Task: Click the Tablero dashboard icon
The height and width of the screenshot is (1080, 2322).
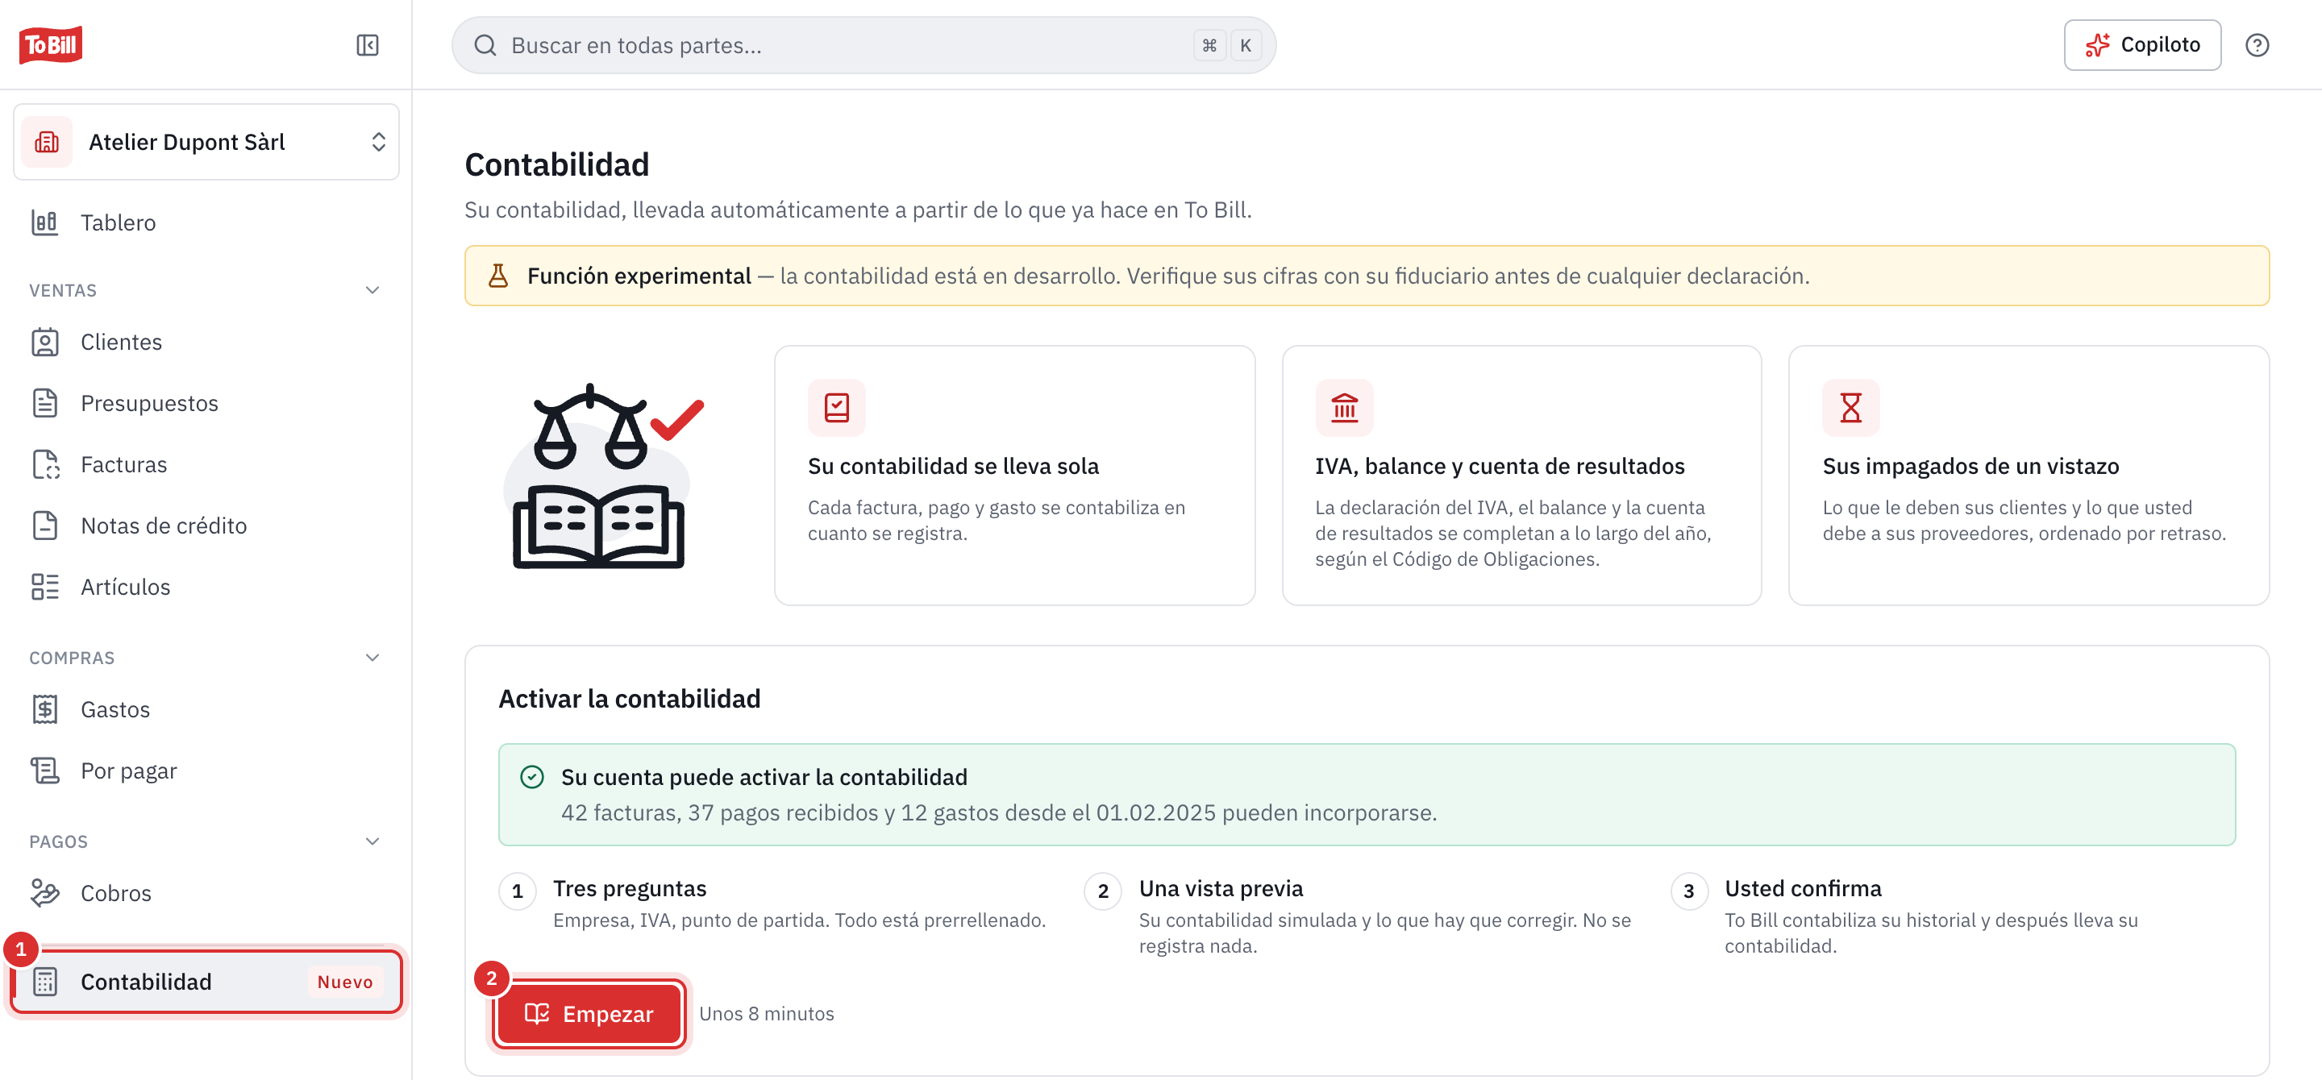Action: [x=45, y=222]
